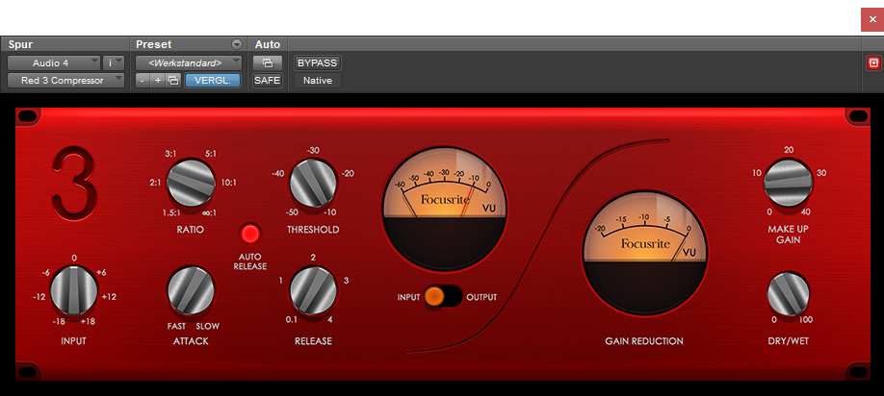Click the next preset plus button
This screenshot has width=884, height=396.
(158, 81)
